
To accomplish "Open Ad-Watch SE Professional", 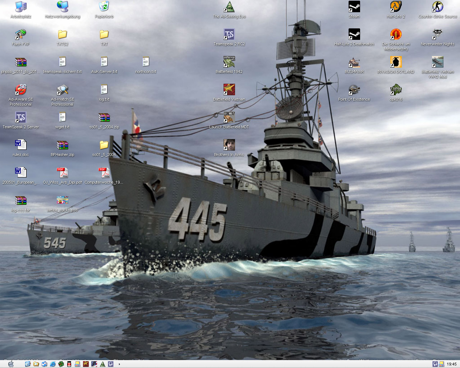I will pos(63,95).
